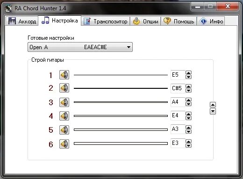The image size is (243, 179).
Task: Click the Строй гитары group label
Action: pos(48,60)
